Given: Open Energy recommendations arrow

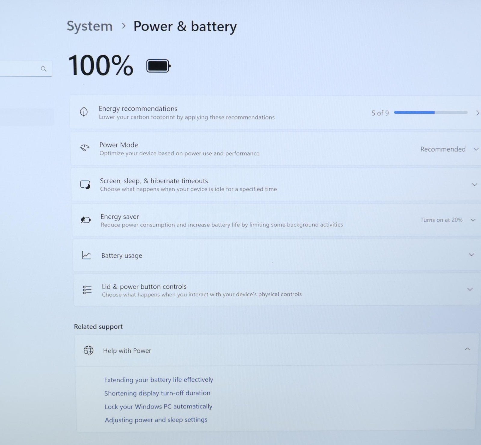Looking at the screenshot, I should (x=477, y=113).
